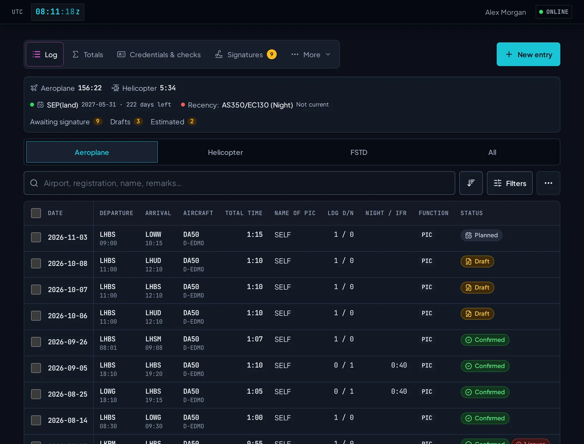Click the Draft badge for 2026-10-06
The width and height of the screenshot is (584, 444).
[477, 314]
